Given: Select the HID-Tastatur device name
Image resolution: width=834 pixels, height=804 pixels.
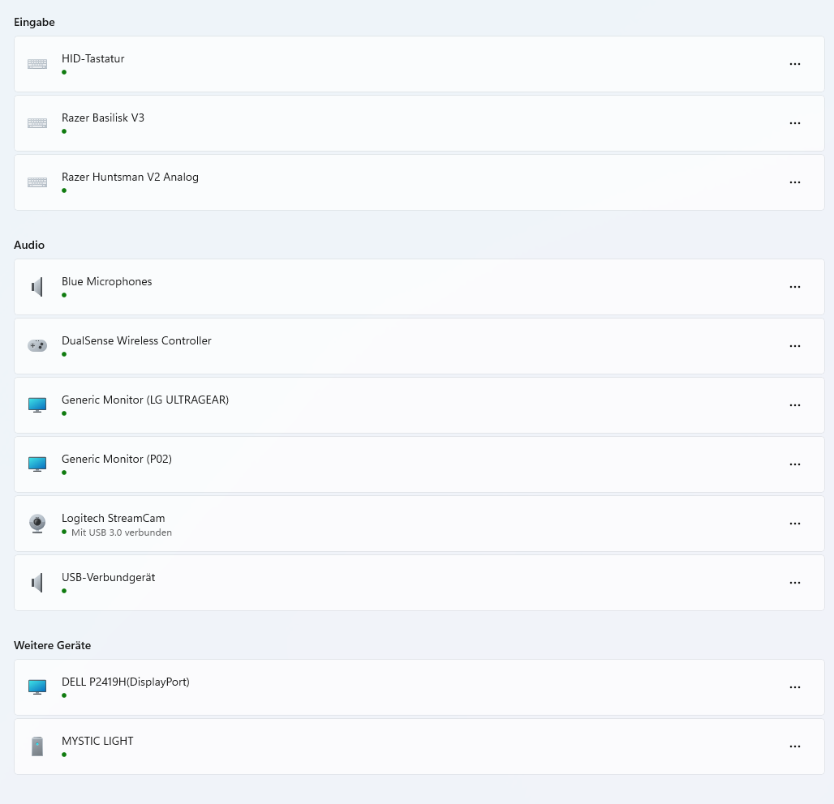Looking at the screenshot, I should [x=93, y=58].
